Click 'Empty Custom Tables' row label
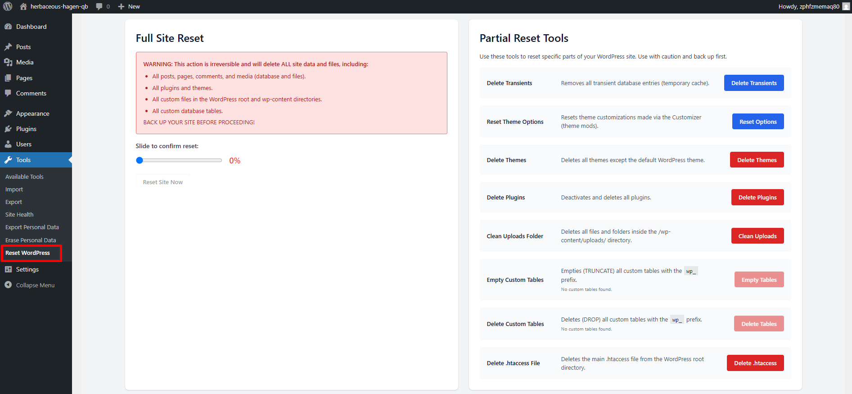The height and width of the screenshot is (394, 852). coord(515,280)
